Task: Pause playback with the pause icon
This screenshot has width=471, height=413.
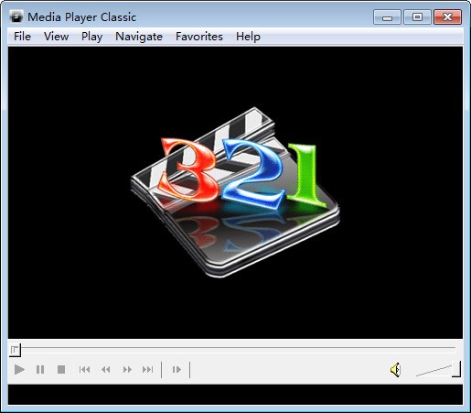Action: pos(40,370)
